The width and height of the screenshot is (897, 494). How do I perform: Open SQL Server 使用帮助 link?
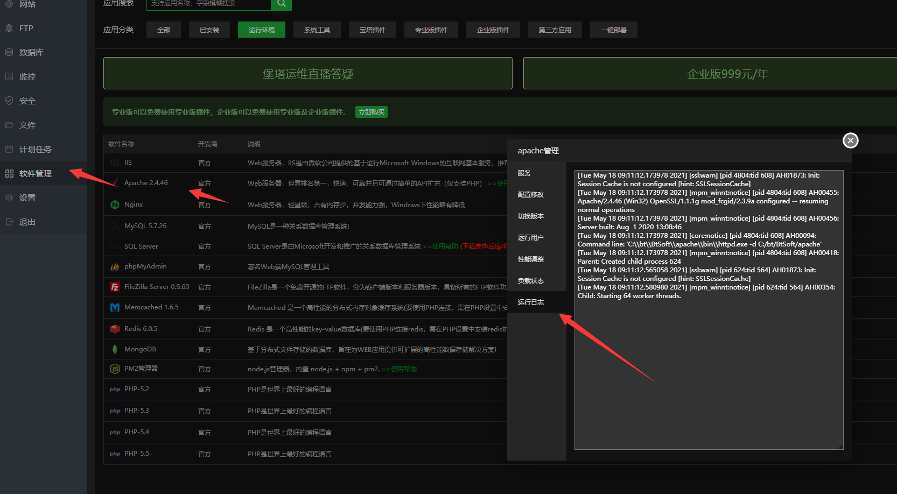pyautogui.click(x=440, y=246)
